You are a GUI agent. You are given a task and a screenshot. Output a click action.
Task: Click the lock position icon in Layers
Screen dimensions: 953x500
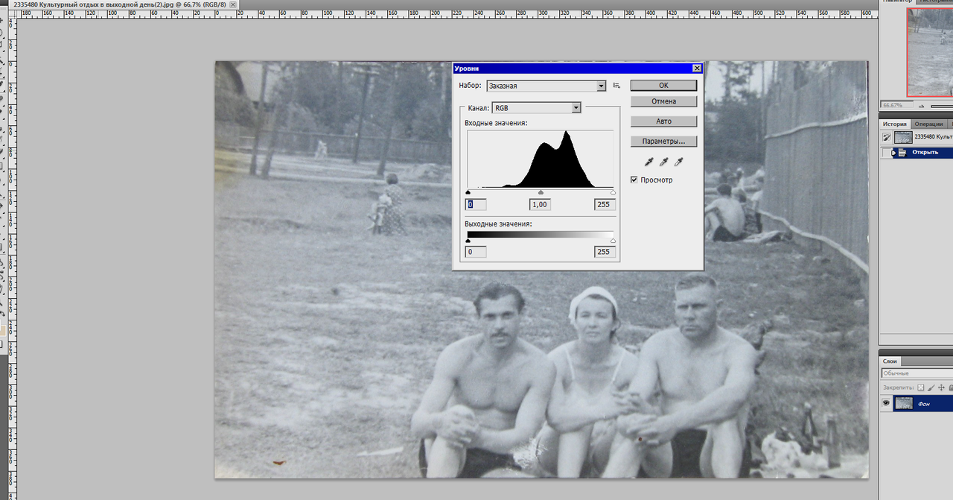[940, 387]
